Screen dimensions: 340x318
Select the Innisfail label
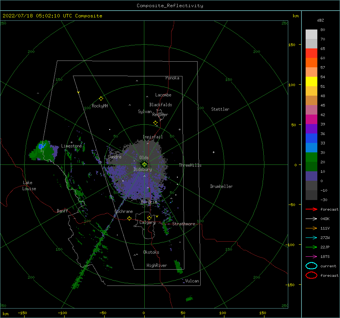tap(153, 137)
